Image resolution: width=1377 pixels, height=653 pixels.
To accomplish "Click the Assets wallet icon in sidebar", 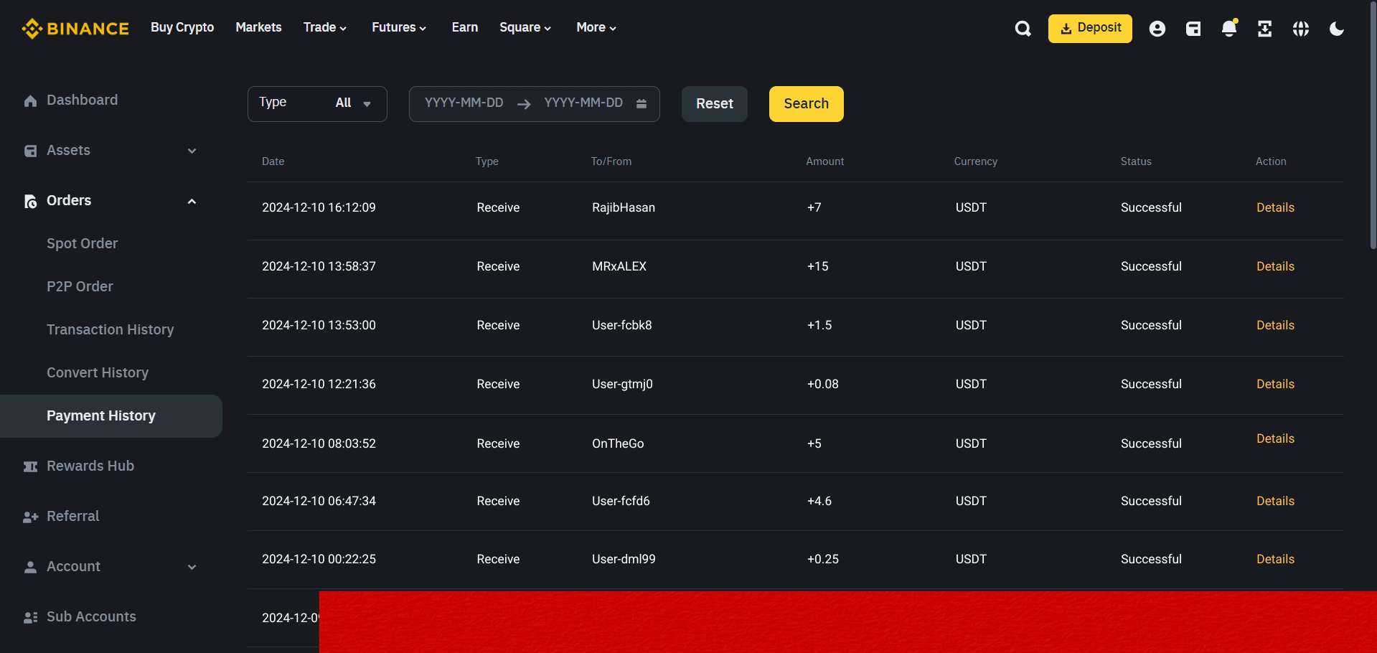I will pyautogui.click(x=30, y=151).
